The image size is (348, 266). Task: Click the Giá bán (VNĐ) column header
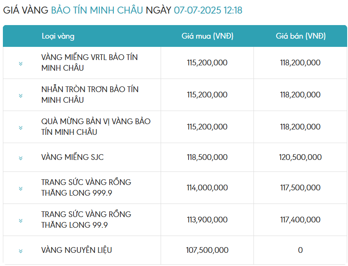[301, 36]
